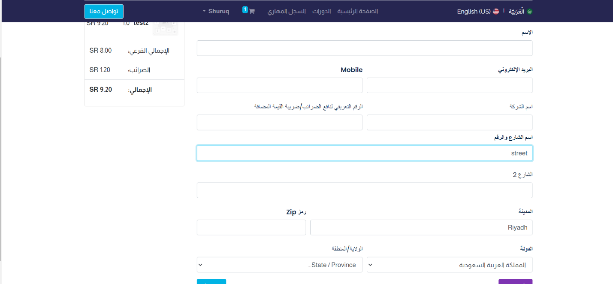
Task: Click the US flag for English
Action: tap(496, 12)
